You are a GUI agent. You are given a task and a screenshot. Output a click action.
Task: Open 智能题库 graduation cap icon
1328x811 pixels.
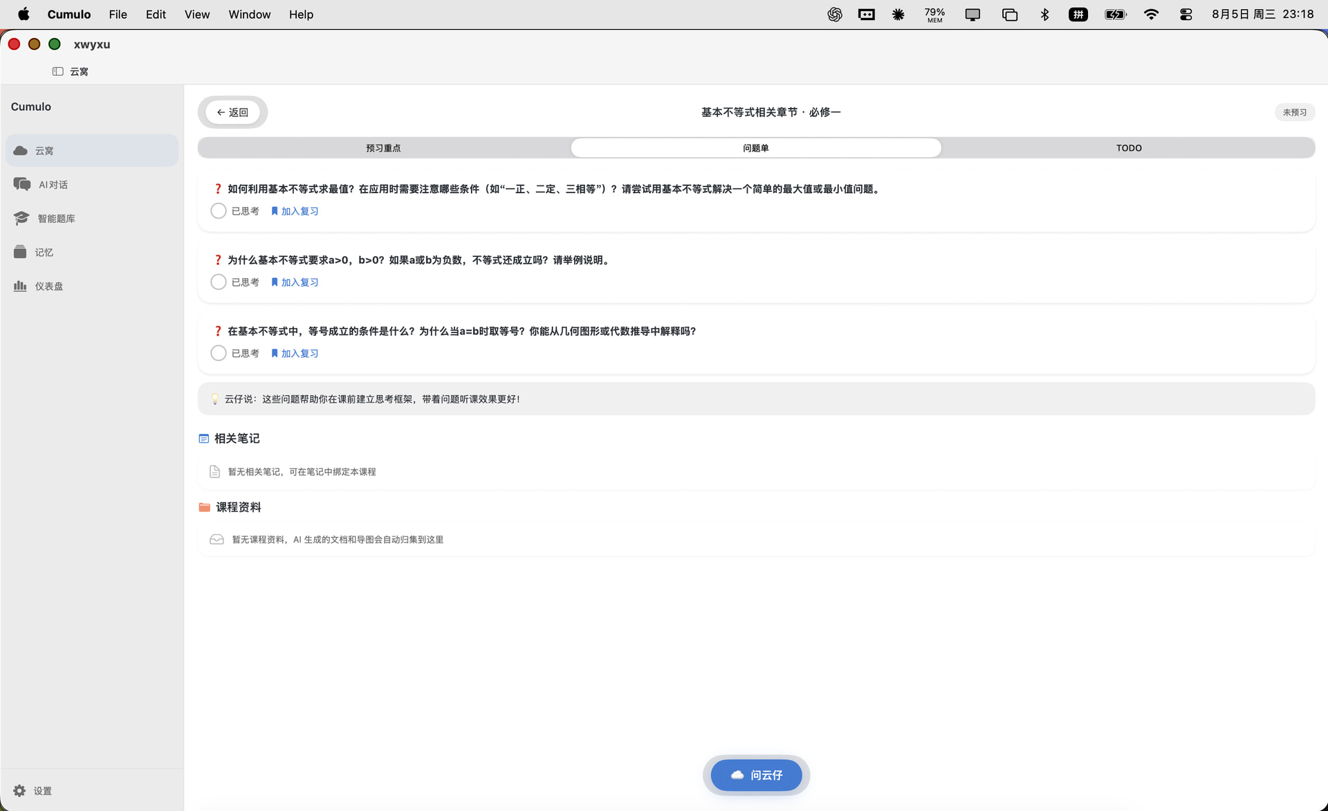coord(21,218)
